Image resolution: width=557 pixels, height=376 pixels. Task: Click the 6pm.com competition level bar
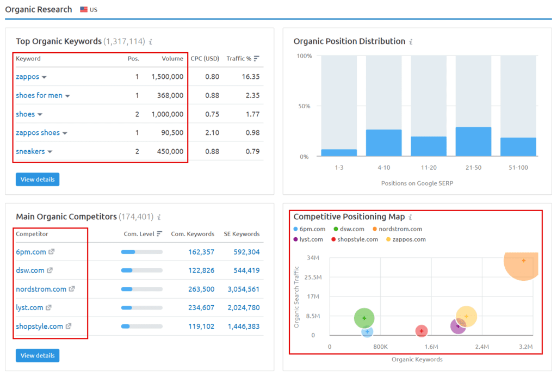[142, 252]
